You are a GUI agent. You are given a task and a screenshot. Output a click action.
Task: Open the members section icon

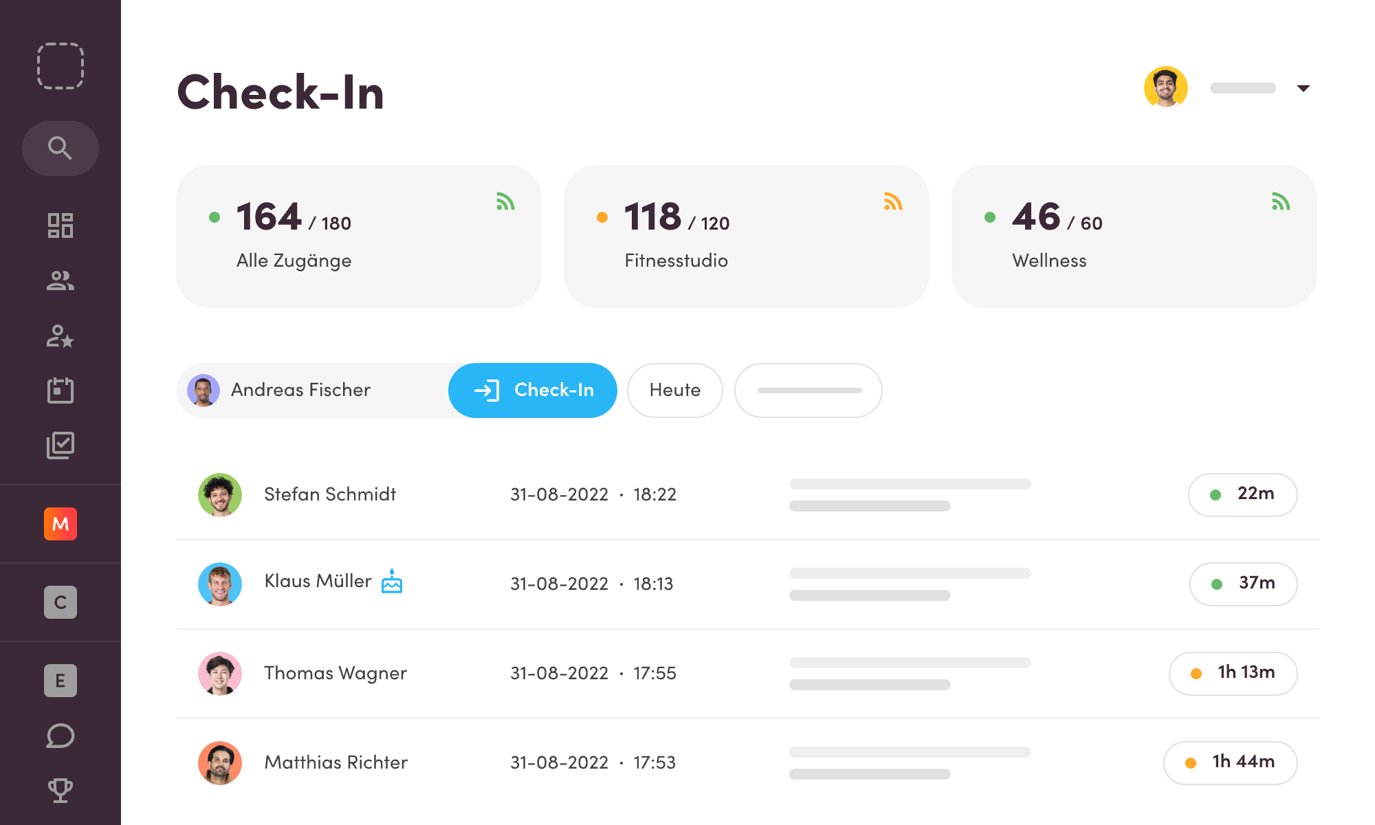(x=60, y=280)
